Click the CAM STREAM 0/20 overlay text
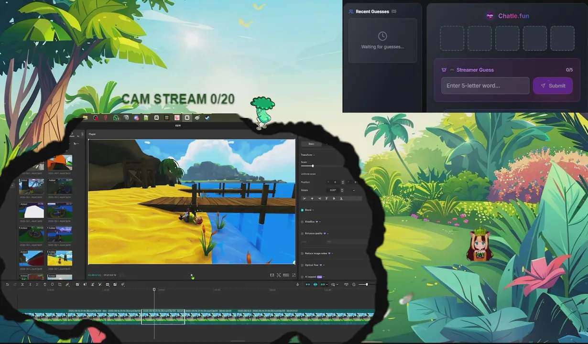The height and width of the screenshot is (344, 588). tap(178, 99)
